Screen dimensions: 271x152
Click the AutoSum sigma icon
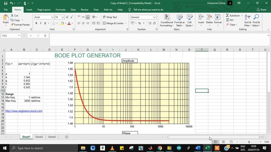click(227, 16)
